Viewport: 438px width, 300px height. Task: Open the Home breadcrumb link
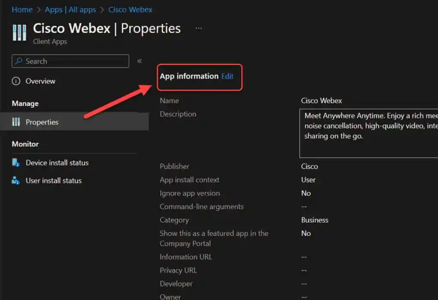click(x=22, y=10)
